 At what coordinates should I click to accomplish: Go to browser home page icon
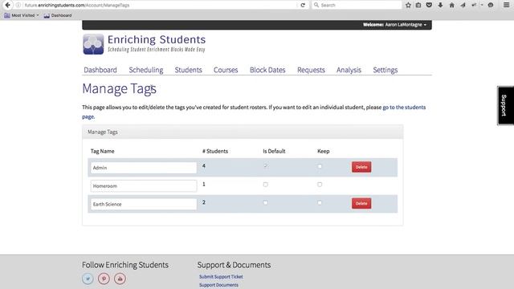451,5
